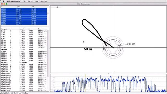
Task: Open the GPS Speedreader application menu
Action: [x=14, y=1]
